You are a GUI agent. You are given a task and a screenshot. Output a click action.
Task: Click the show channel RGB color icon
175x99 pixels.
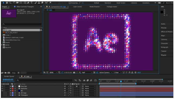(x=80, y=72)
